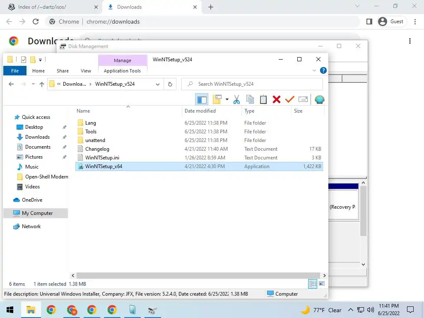Click the Quick Access toolbar properties checkmark icon

[x=24, y=60]
